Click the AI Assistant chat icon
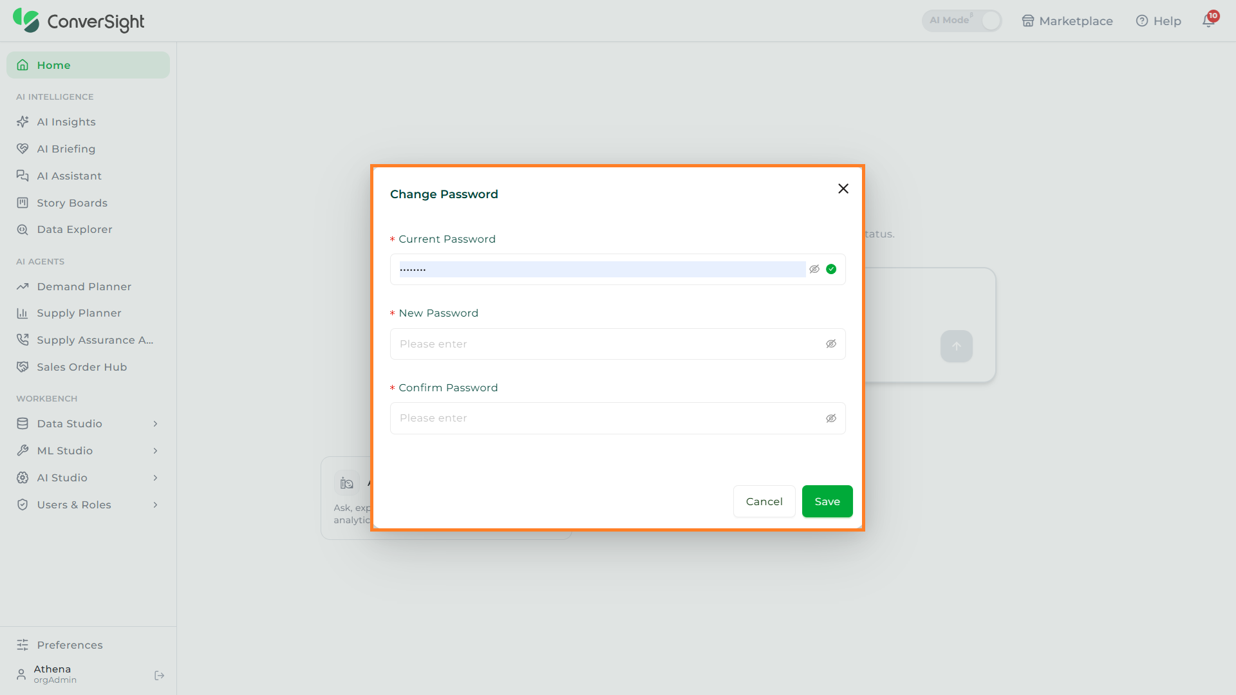The height and width of the screenshot is (695, 1236). [23, 176]
